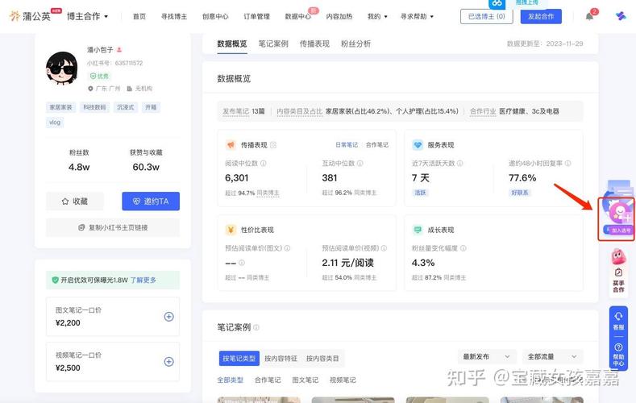
Task: Switch to the 笔记案例 tab
Action: tap(273, 44)
